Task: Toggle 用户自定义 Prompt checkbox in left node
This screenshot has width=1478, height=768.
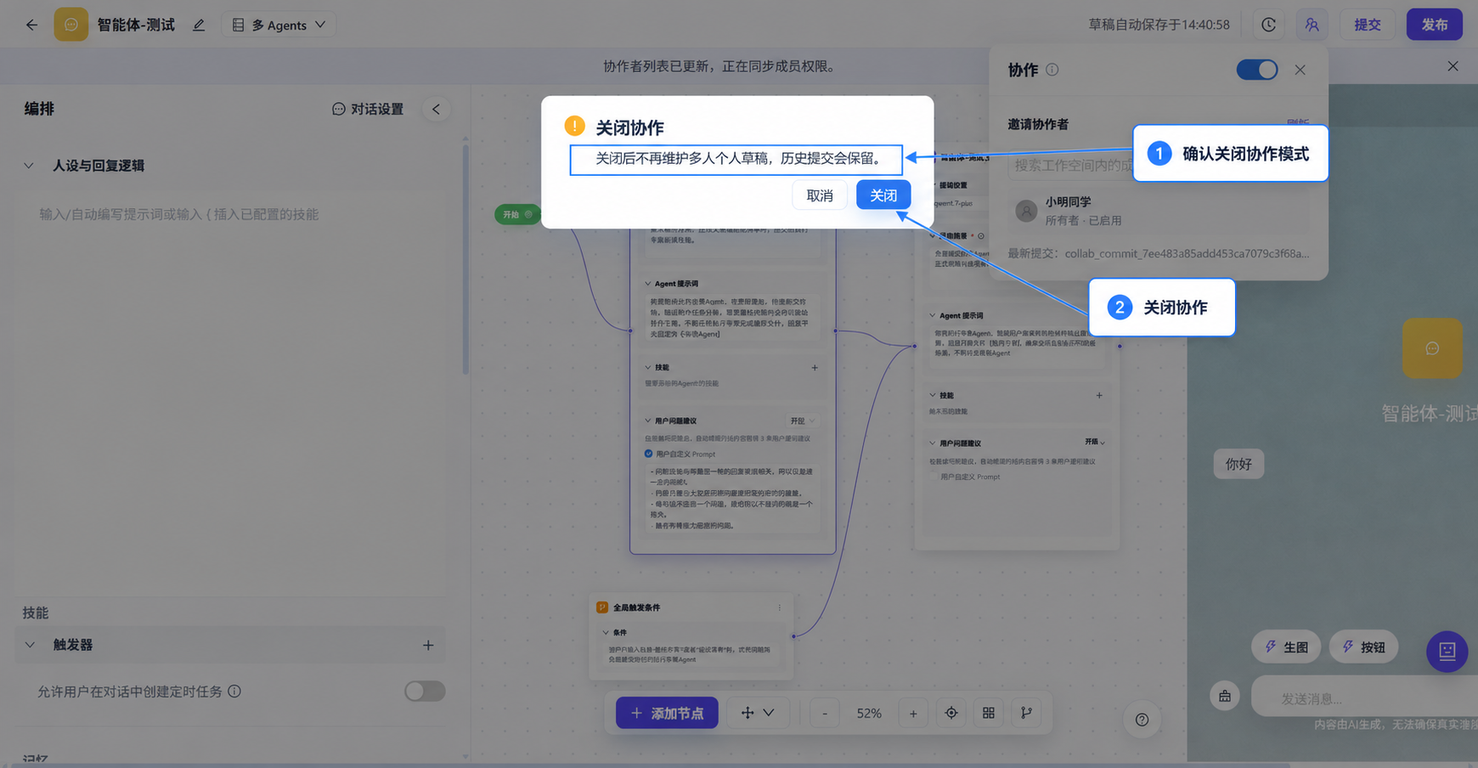Action: coord(648,454)
